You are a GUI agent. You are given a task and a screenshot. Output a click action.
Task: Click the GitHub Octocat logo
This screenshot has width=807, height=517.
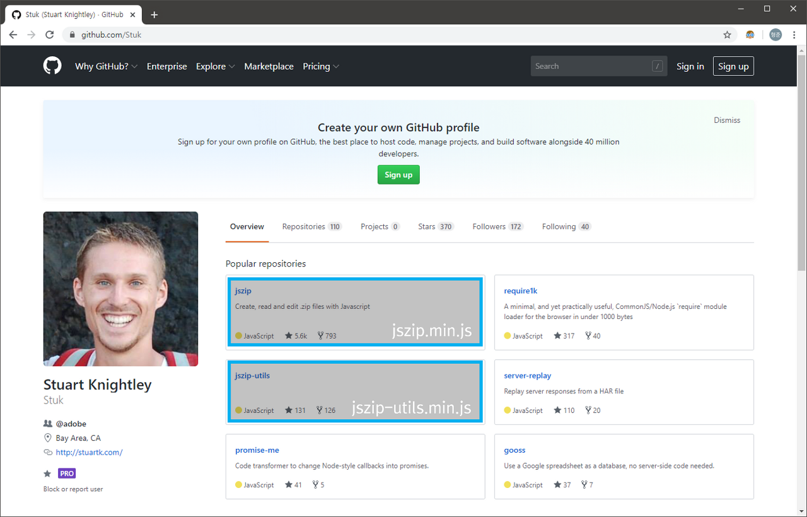[x=52, y=66]
